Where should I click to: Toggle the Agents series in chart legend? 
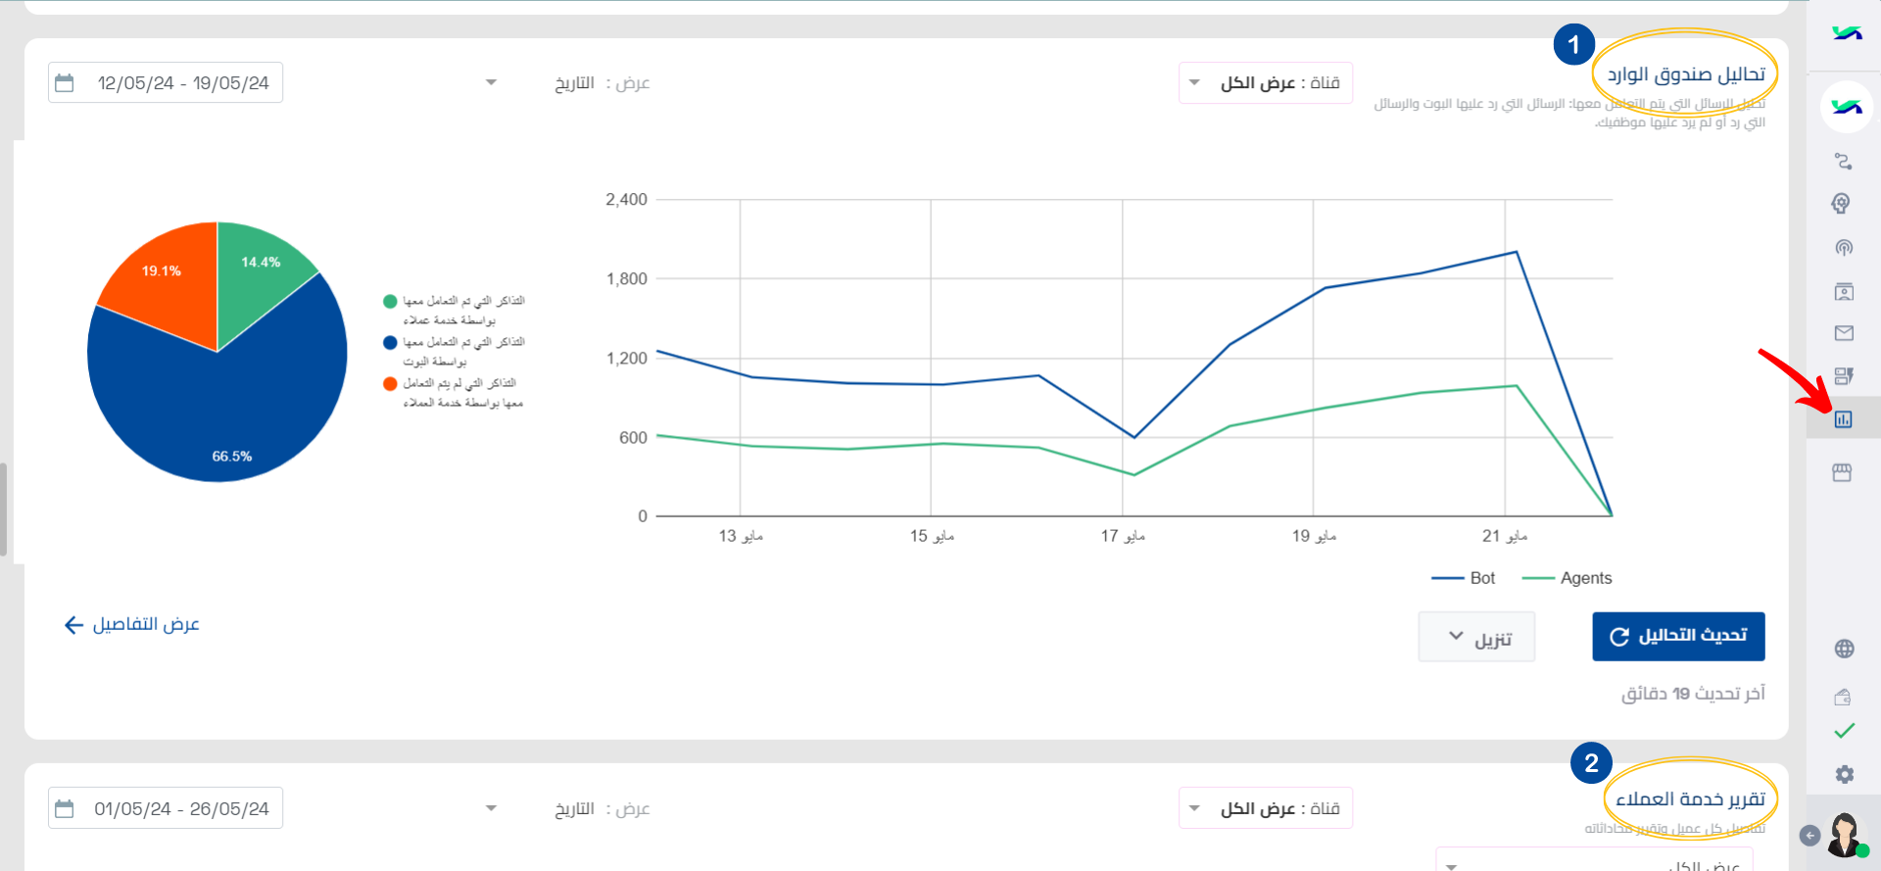click(1567, 578)
